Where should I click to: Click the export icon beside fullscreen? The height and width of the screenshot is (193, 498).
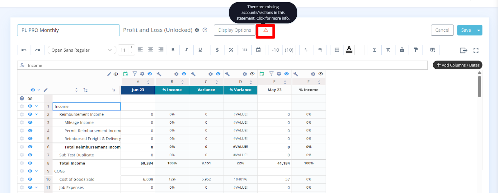click(x=463, y=50)
